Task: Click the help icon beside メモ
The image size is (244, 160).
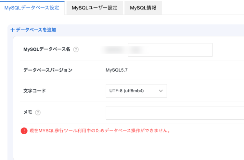Action: point(38,112)
